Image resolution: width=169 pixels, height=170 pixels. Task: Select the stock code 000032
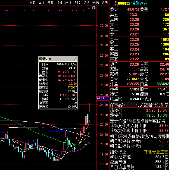click(124, 3)
